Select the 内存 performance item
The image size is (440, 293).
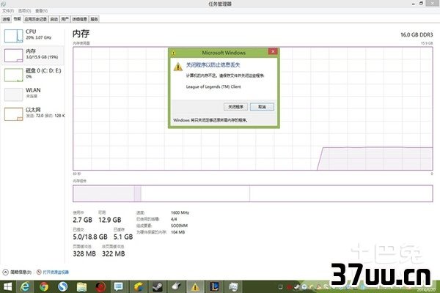pyautogui.click(x=32, y=55)
